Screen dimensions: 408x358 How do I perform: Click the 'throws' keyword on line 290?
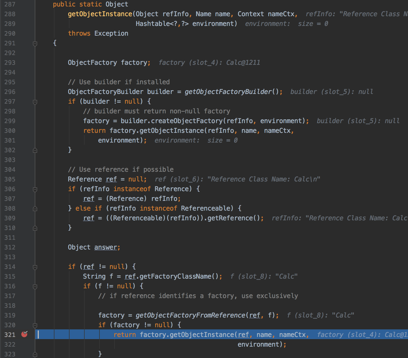[x=79, y=33]
